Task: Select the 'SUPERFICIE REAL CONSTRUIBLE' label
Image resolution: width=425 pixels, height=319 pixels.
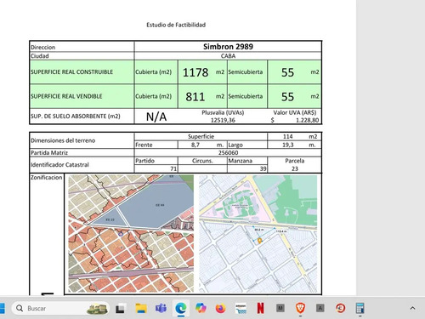Action: pyautogui.click(x=71, y=72)
